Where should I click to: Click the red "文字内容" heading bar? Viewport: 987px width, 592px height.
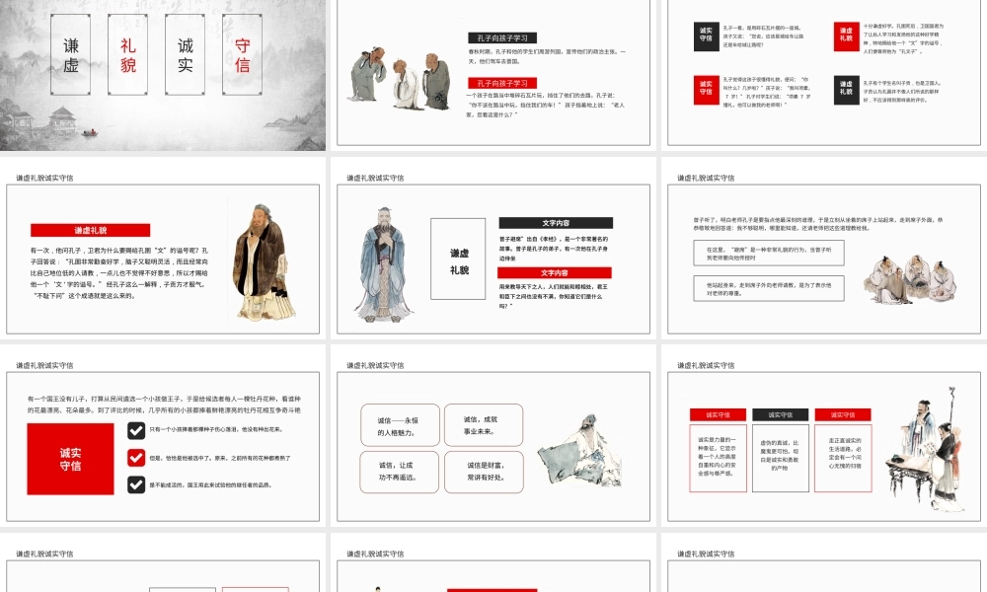pyautogui.click(x=555, y=272)
